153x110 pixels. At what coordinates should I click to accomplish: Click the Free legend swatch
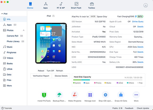(x=138, y=83)
